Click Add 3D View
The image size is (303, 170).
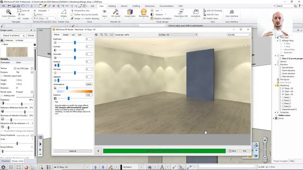click(211, 15)
